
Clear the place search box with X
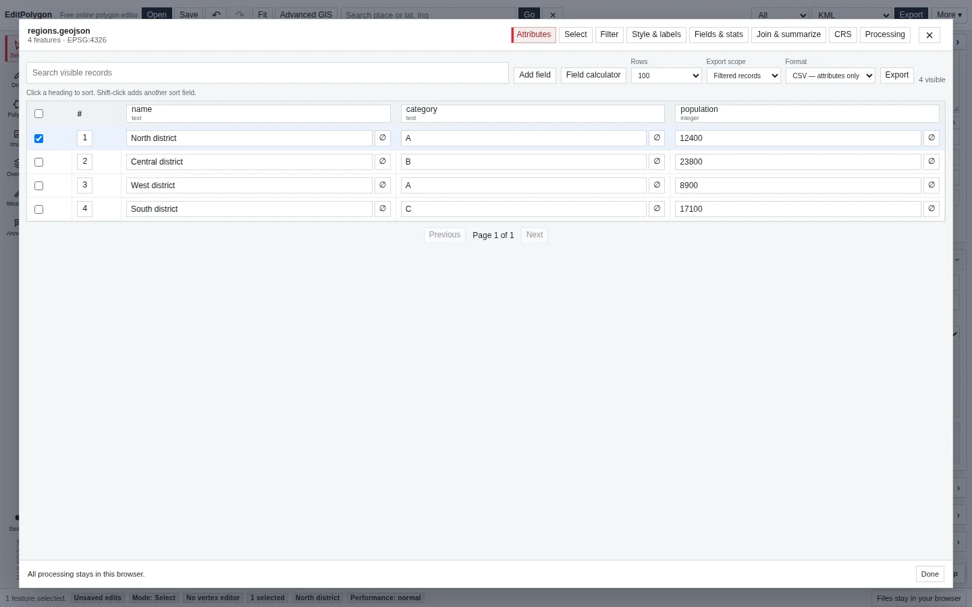553,14
